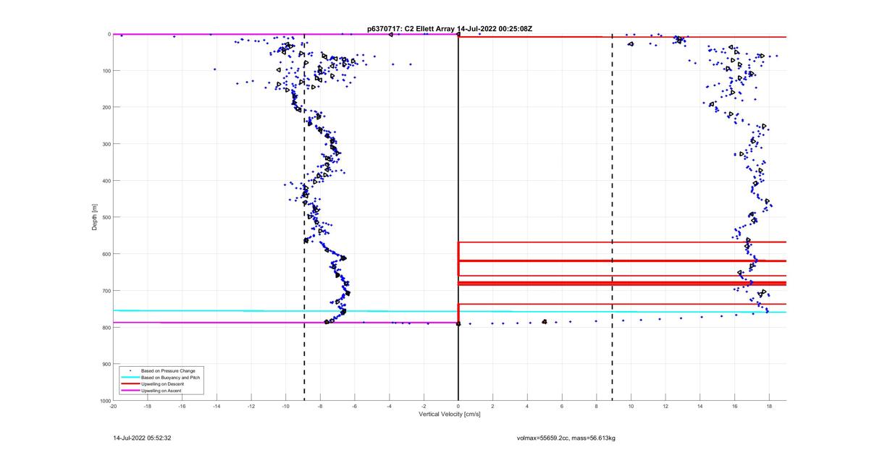Click depth tick label '900'
The width and height of the screenshot is (869, 450).
pyautogui.click(x=106, y=364)
